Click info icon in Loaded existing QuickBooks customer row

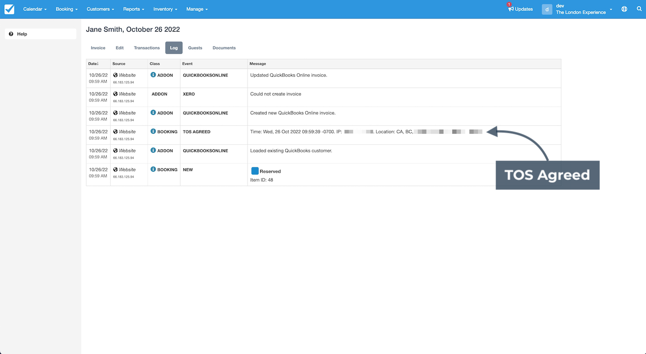tap(153, 151)
